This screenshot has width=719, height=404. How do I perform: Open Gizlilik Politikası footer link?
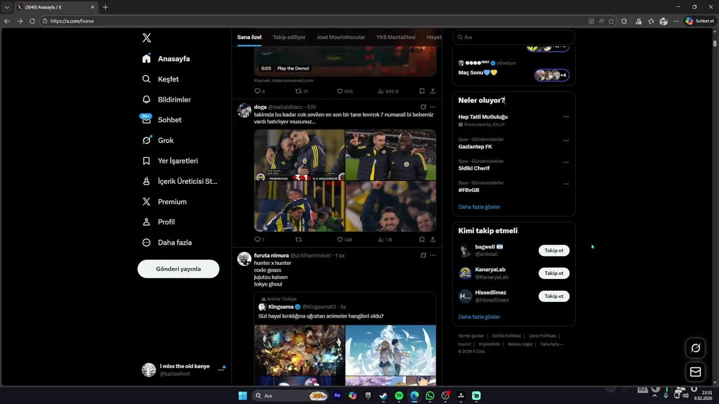[x=507, y=336]
